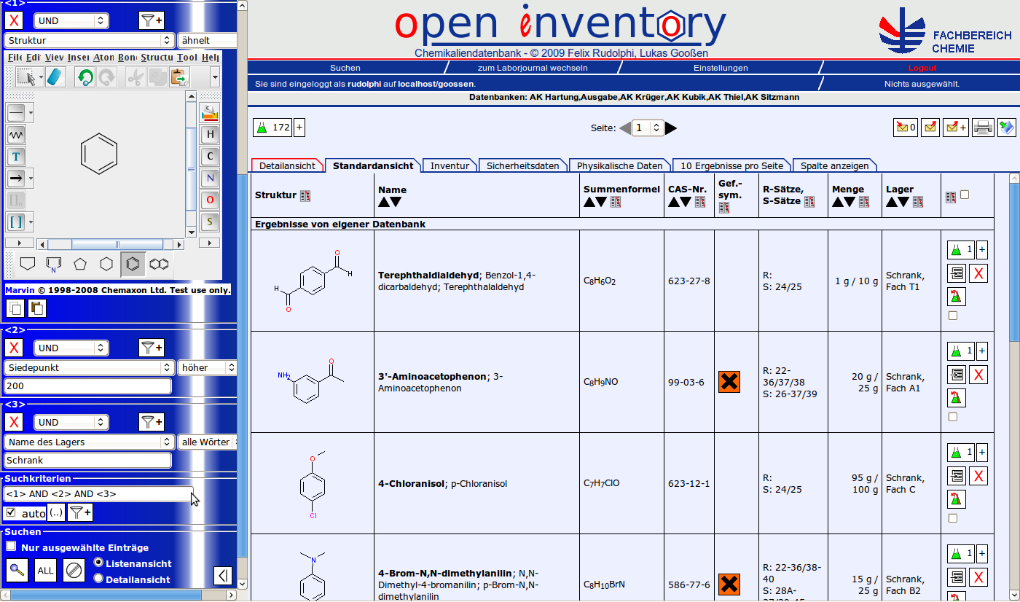Choose the reaction arrow tool
Screen dimensions: 1020x602
point(16,177)
